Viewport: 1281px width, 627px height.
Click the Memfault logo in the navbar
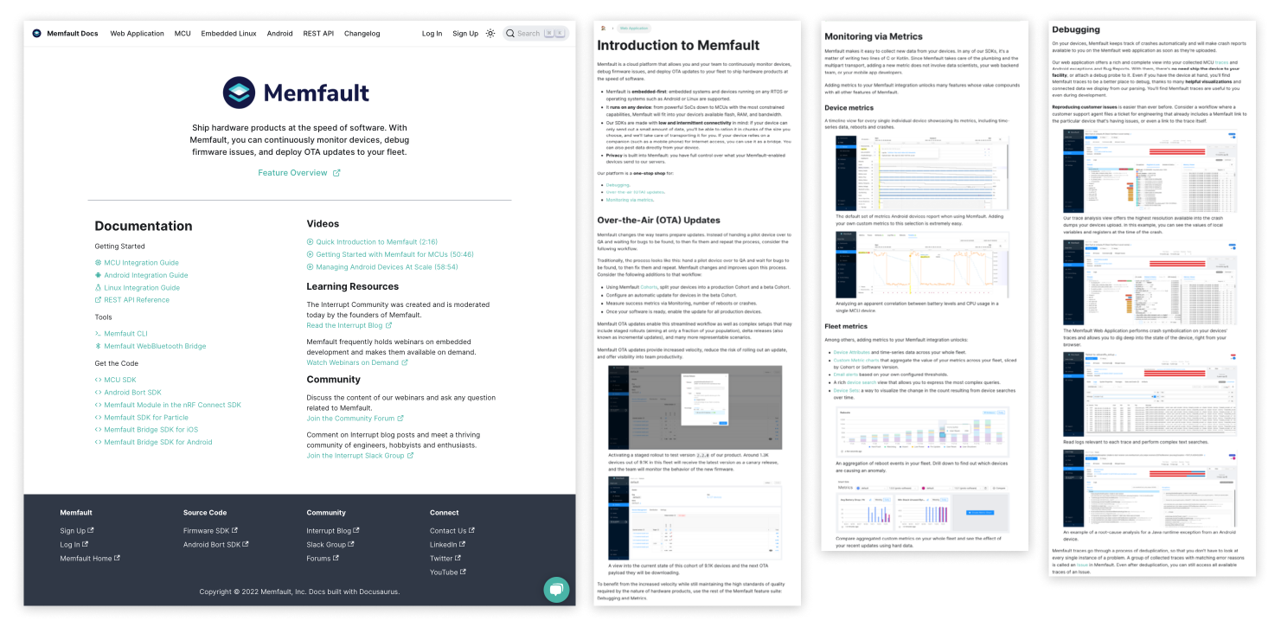[x=37, y=33]
